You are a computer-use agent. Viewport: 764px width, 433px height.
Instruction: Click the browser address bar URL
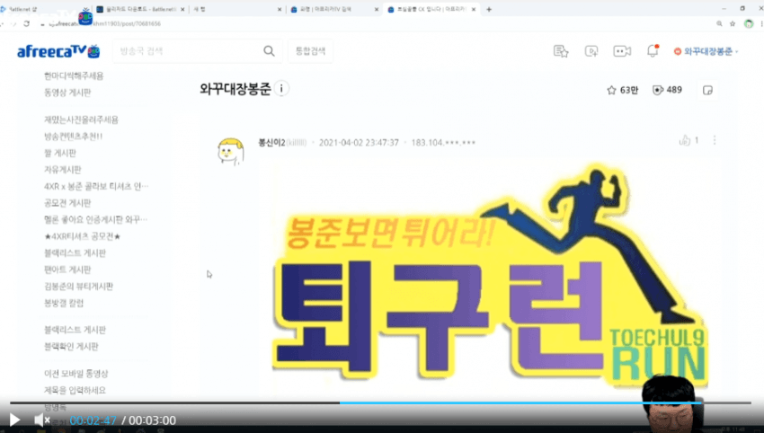tap(105, 23)
